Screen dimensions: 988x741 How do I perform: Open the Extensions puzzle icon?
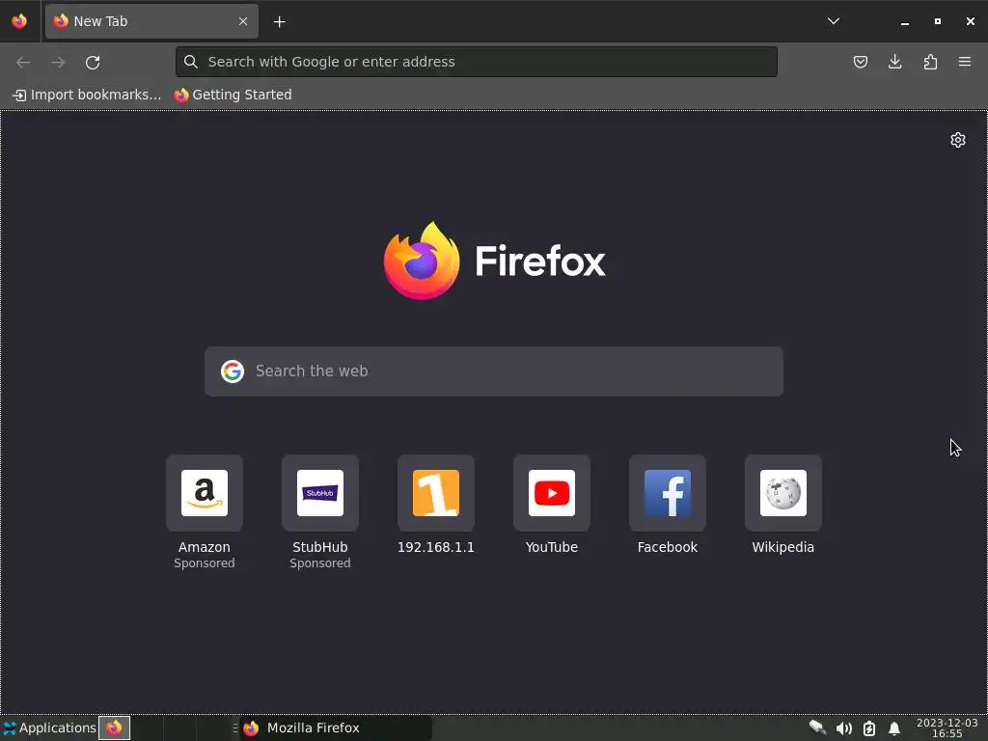click(930, 62)
